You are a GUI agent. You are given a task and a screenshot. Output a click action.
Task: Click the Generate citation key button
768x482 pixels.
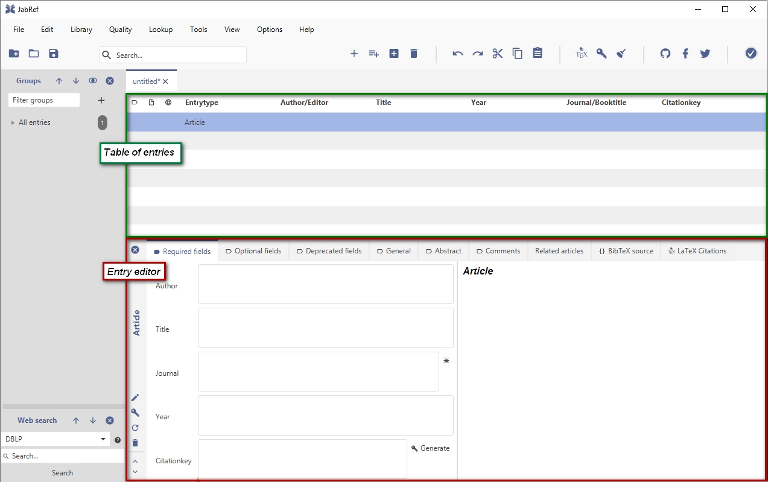point(431,448)
